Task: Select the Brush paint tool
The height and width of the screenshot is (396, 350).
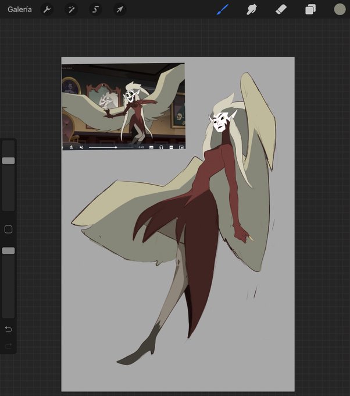Action: (x=223, y=9)
